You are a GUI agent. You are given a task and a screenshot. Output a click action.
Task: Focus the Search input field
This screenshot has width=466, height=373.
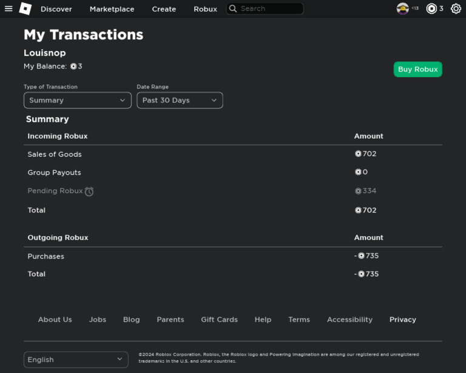[x=265, y=8]
